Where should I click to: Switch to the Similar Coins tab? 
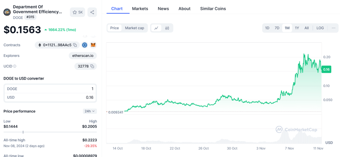click(213, 8)
